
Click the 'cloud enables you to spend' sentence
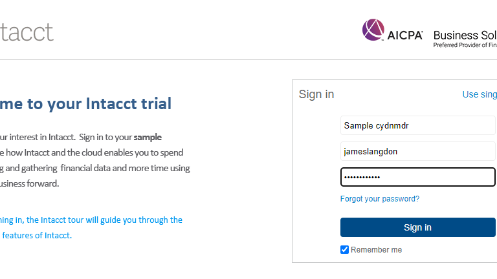[x=91, y=153]
